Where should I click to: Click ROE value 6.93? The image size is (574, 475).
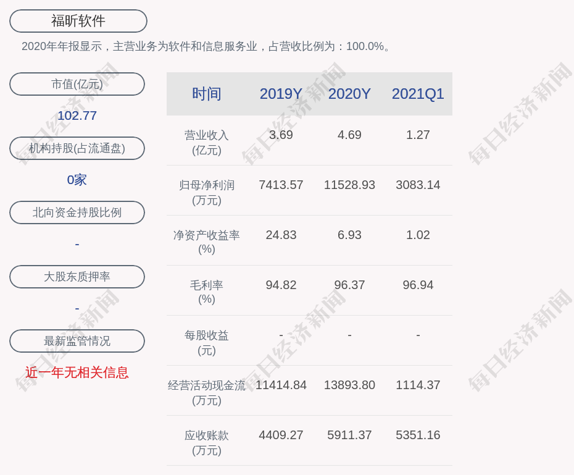click(349, 235)
